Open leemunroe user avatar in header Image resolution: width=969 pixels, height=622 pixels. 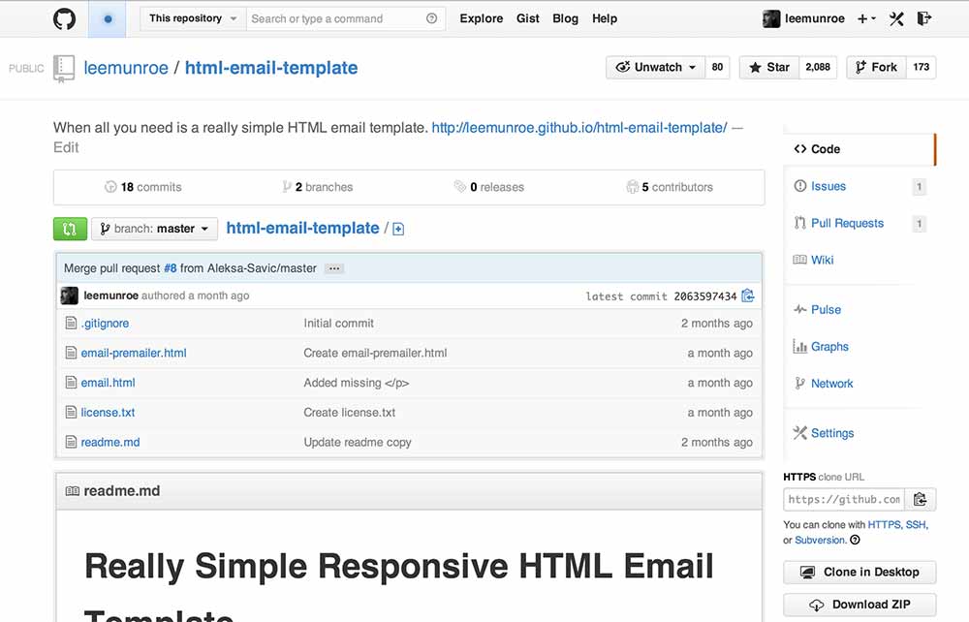click(771, 18)
